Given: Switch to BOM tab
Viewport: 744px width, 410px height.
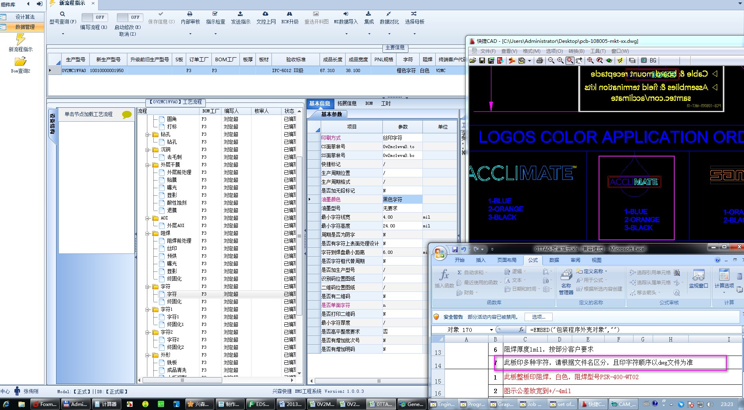Looking at the screenshot, I should click(x=369, y=103).
